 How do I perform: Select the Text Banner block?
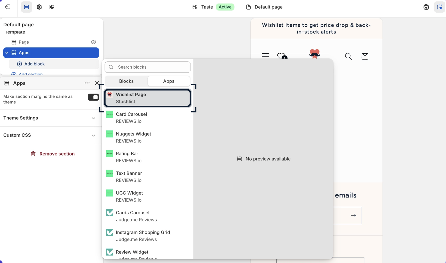tap(148, 177)
